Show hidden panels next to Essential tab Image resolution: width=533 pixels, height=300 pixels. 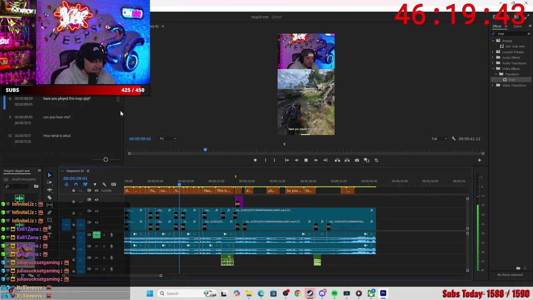530,26
